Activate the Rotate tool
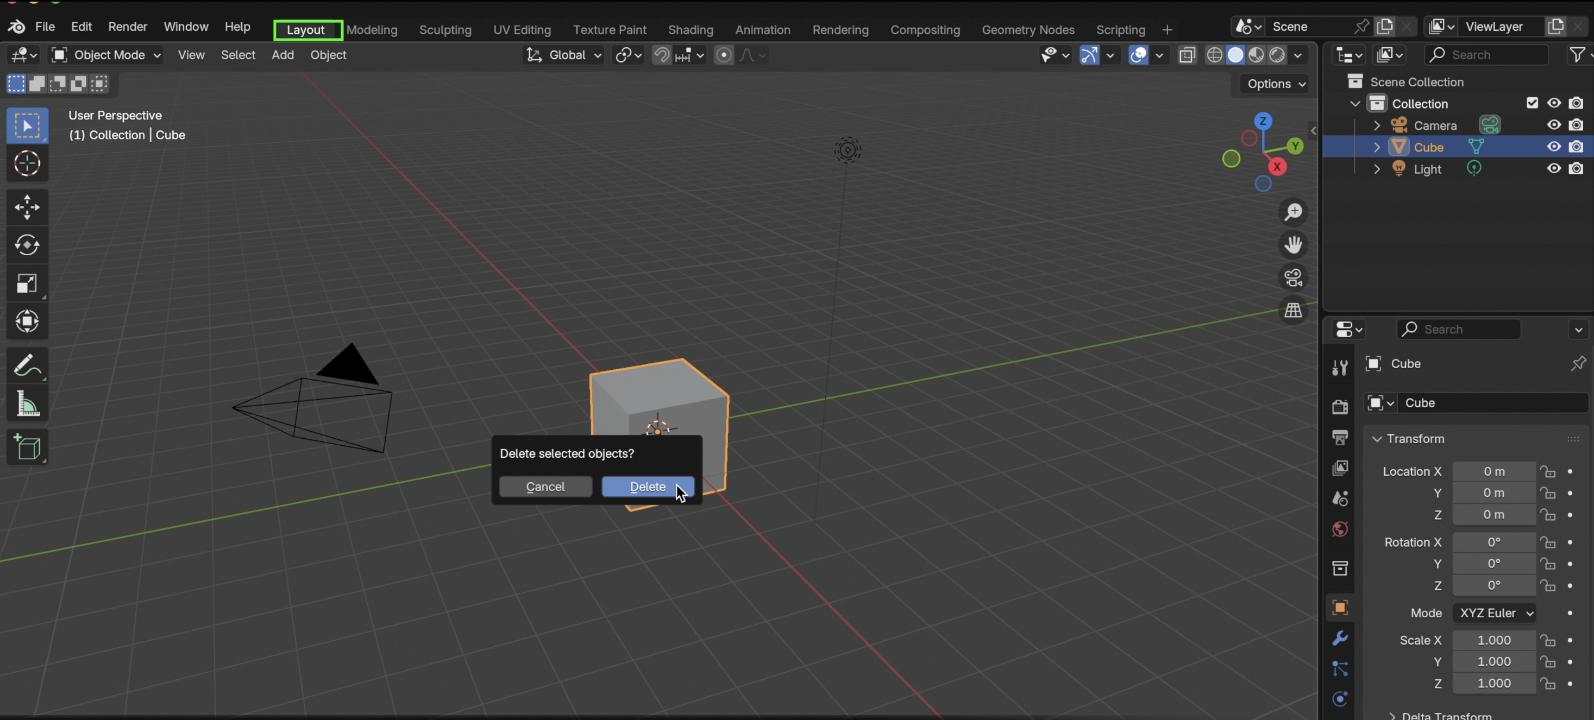 (x=27, y=245)
